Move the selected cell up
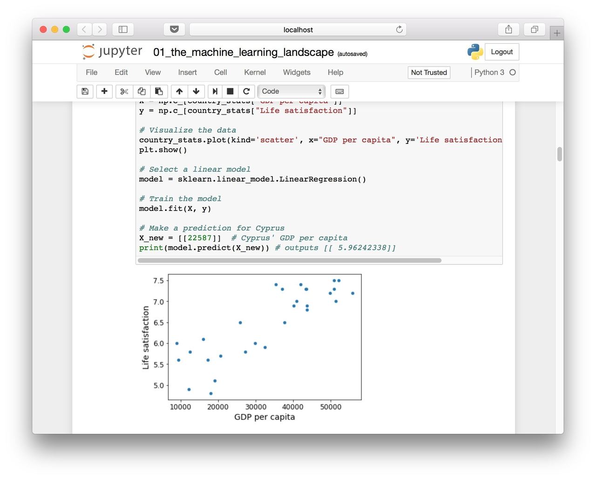 point(179,91)
